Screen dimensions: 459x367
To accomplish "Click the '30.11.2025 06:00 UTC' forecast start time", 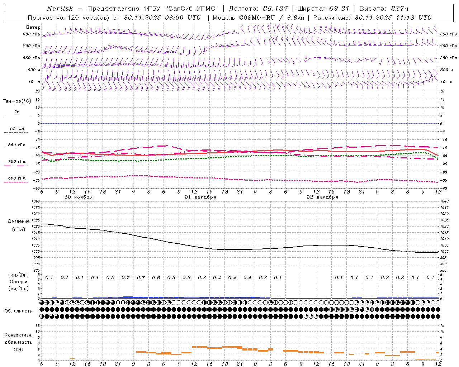I will coord(162,18).
